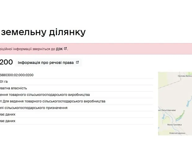Screen dimensions: 192x143
Task: Click cadastral number ending 02:000:0200
Action: (17, 75)
